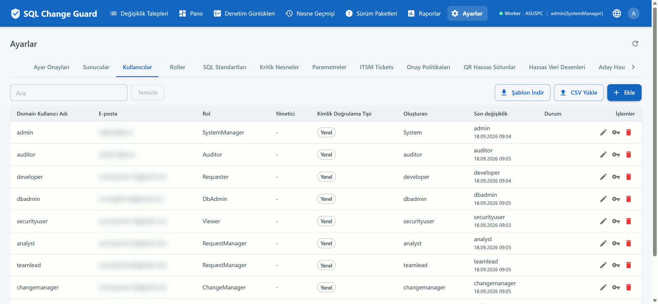This screenshot has width=658, height=304.
Task: Click the Yerel chip in the admin row
Action: pos(326,132)
